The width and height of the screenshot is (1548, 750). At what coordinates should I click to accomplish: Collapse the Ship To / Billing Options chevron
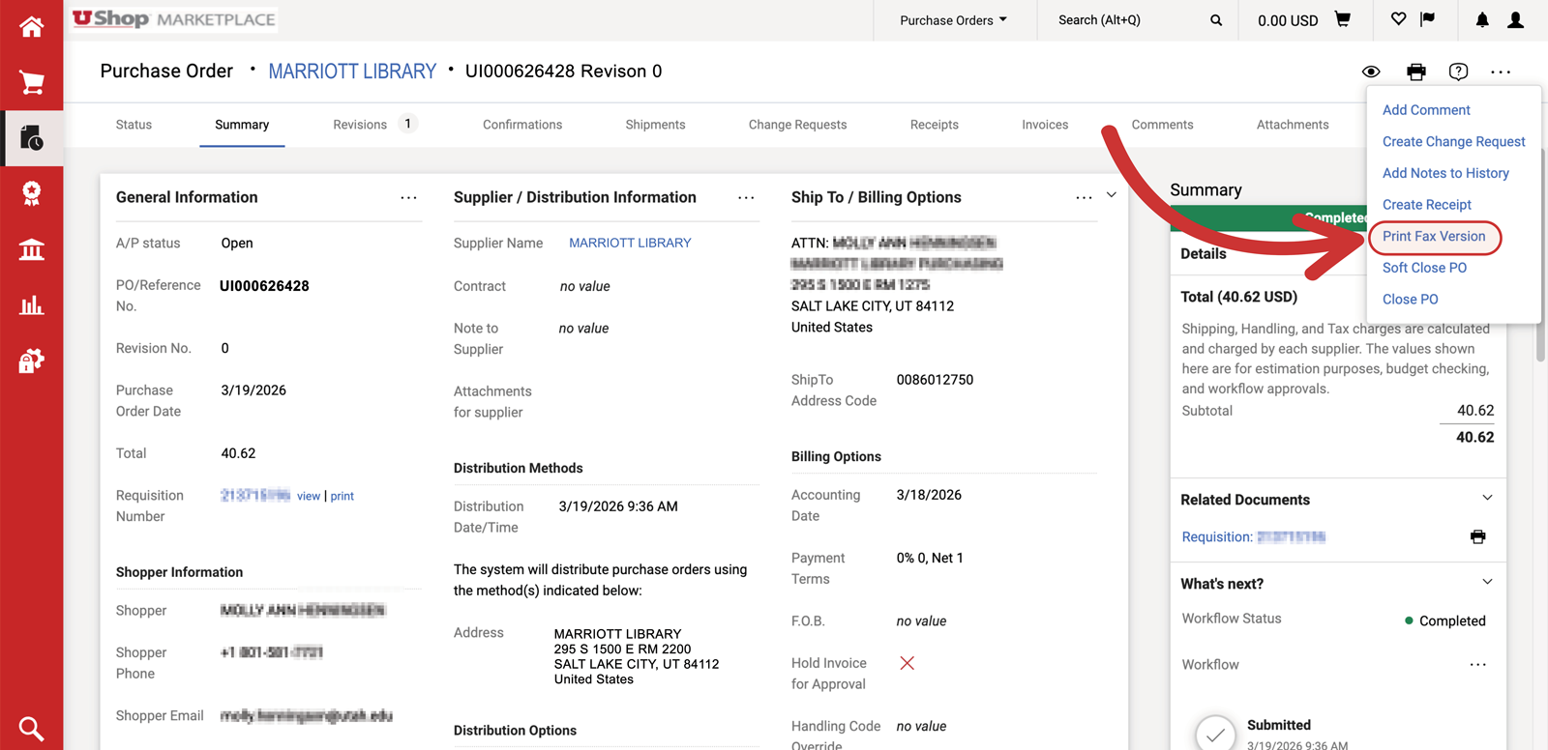click(1112, 195)
